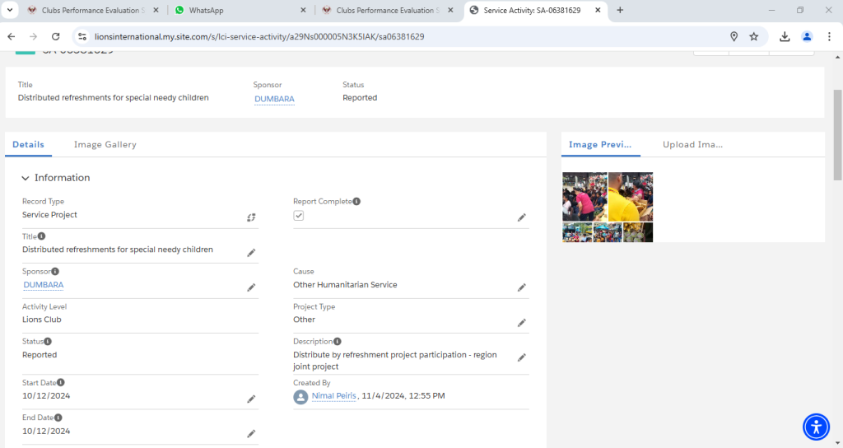The height and width of the screenshot is (448, 843).
Task: Edit the Description pencil icon
Action: [521, 357]
